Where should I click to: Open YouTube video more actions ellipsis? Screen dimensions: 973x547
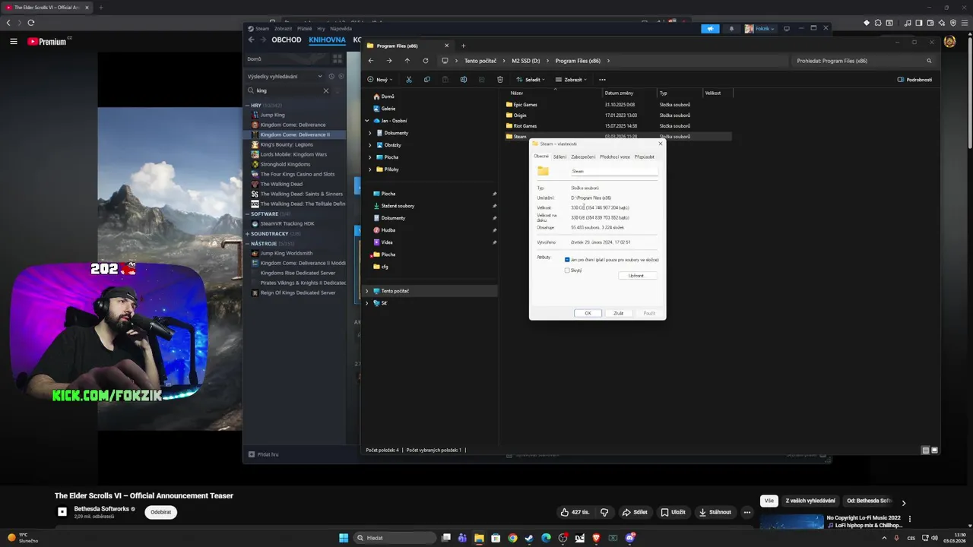[x=747, y=512]
